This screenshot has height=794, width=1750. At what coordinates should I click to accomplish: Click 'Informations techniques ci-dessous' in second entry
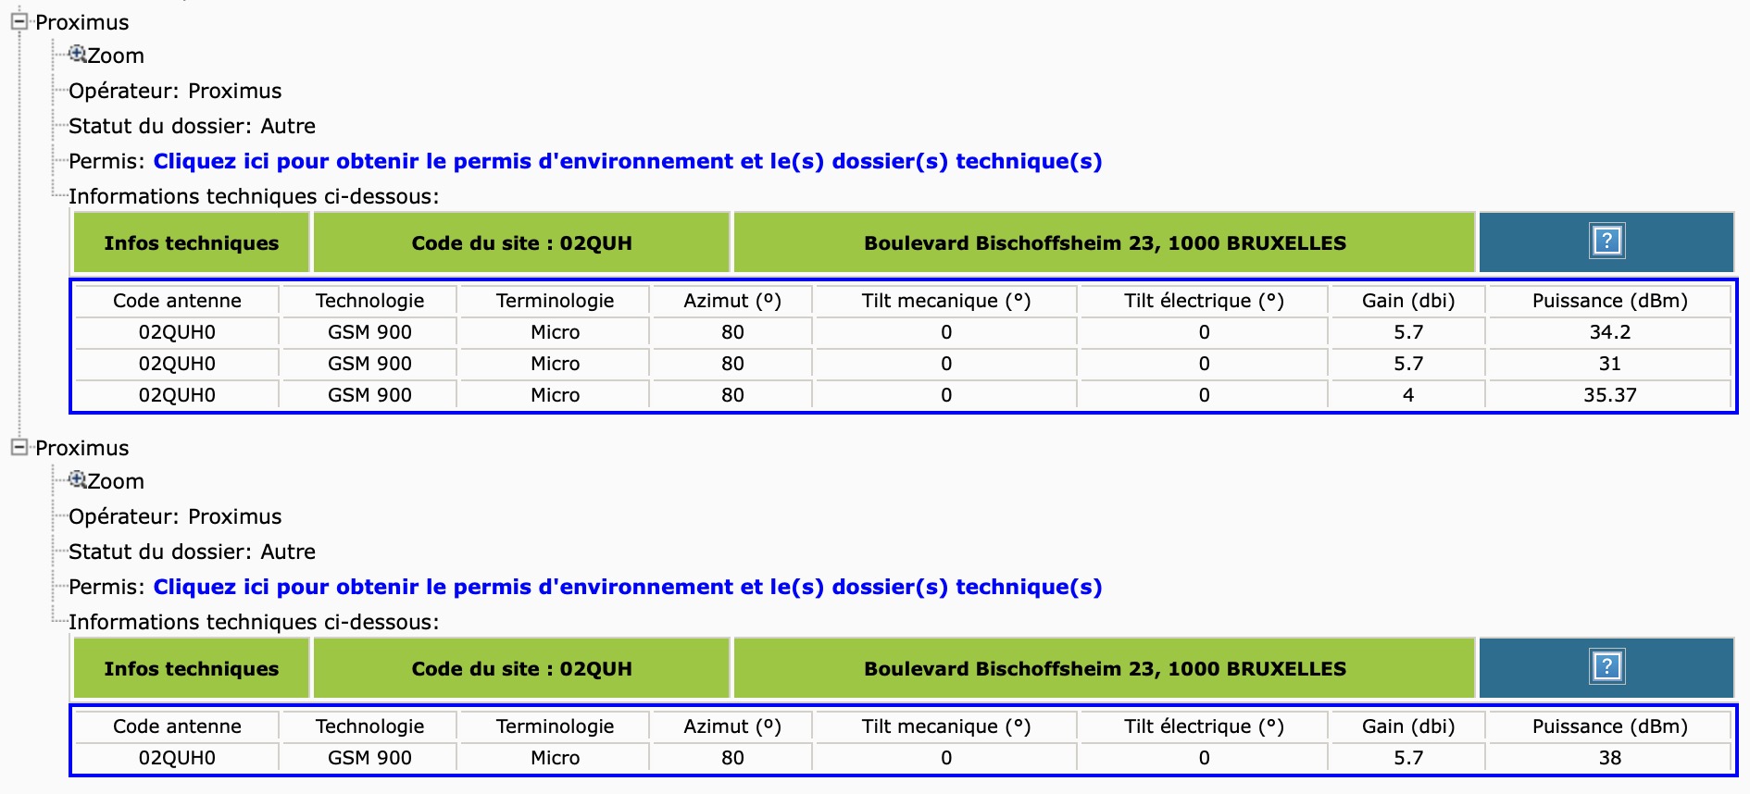(x=254, y=622)
